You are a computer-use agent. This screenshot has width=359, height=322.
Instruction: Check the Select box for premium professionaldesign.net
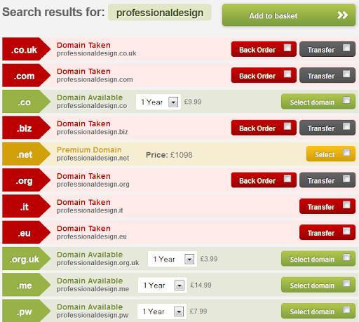click(x=346, y=152)
